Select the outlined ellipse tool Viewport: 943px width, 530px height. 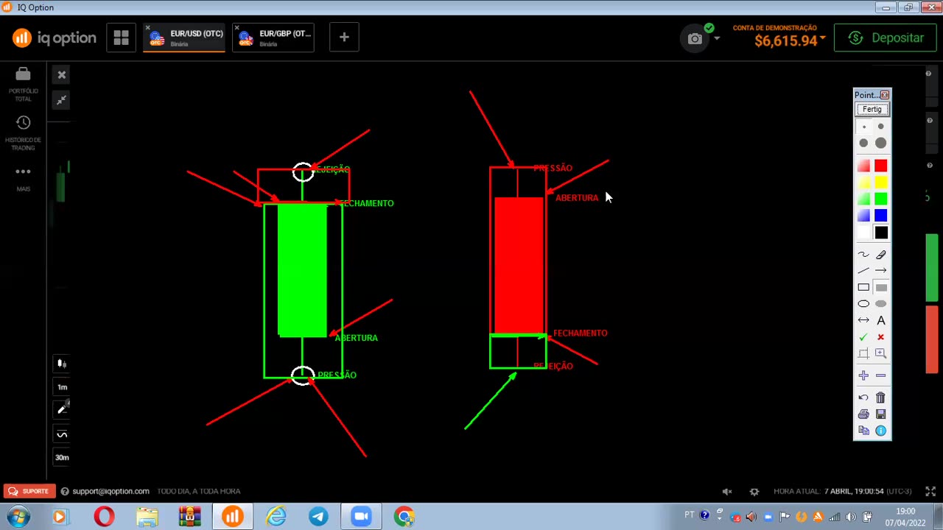(x=864, y=303)
